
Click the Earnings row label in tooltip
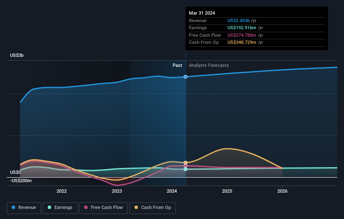point(198,28)
